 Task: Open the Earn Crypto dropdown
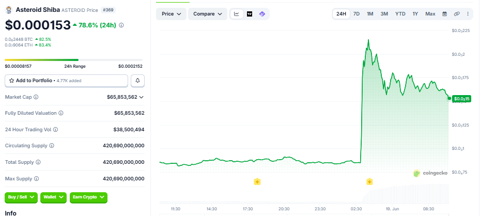pos(88,197)
